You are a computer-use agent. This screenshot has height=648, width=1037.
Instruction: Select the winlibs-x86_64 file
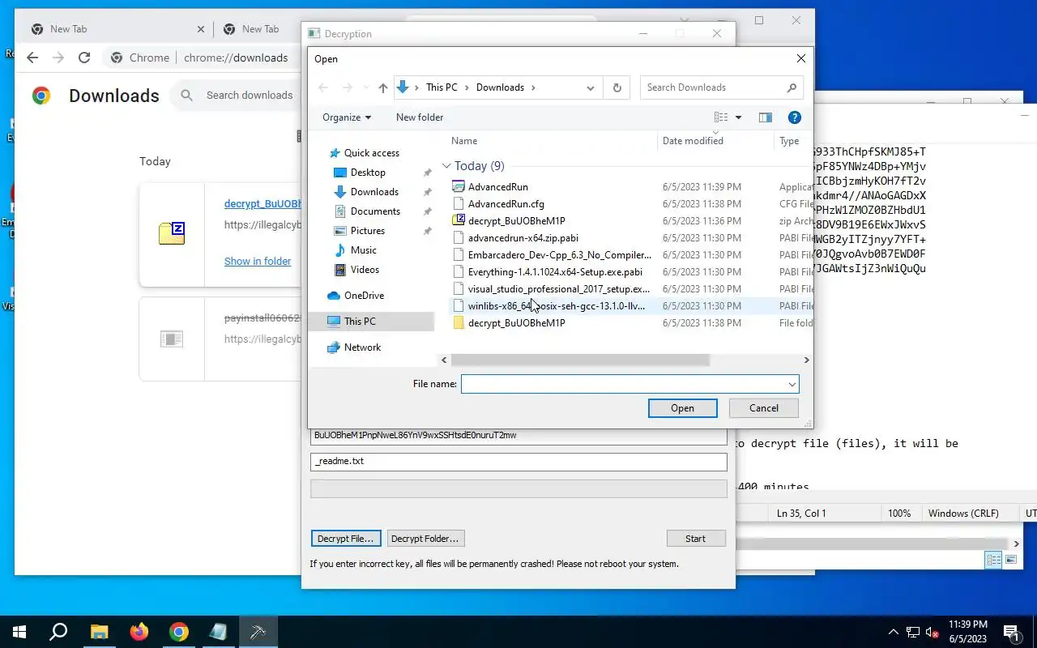click(556, 306)
